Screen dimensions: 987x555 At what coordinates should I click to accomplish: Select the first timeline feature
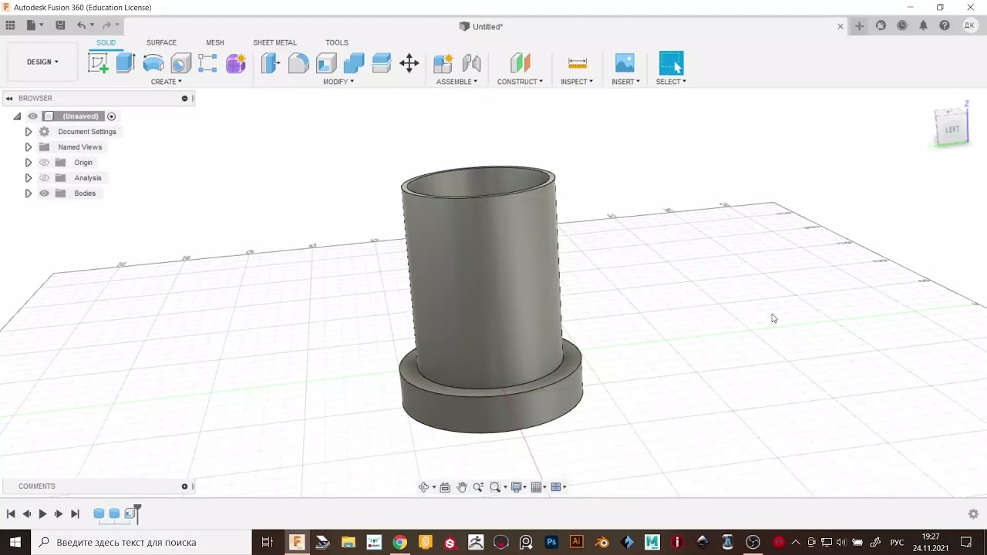tap(99, 513)
